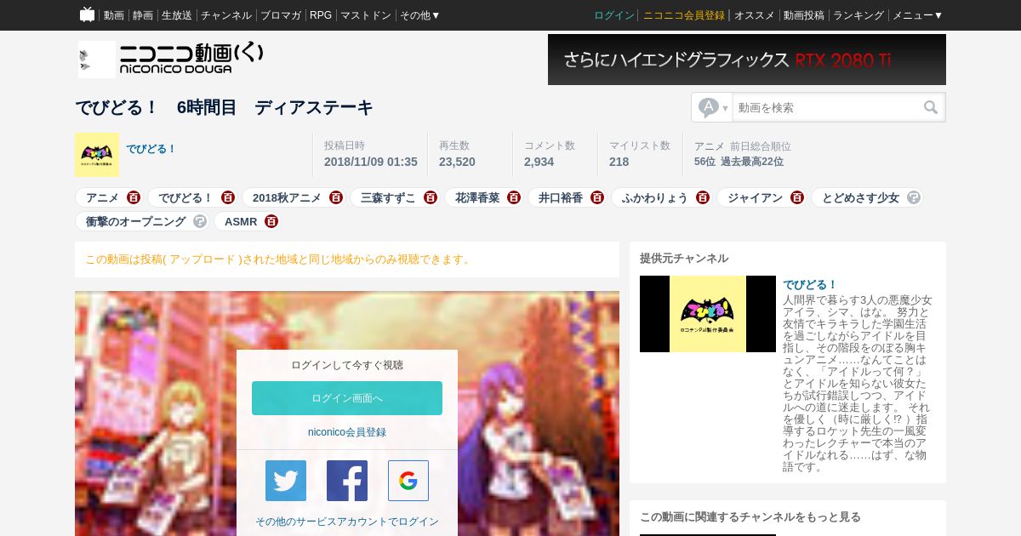Open the Niconico Douga logo

pos(171,59)
